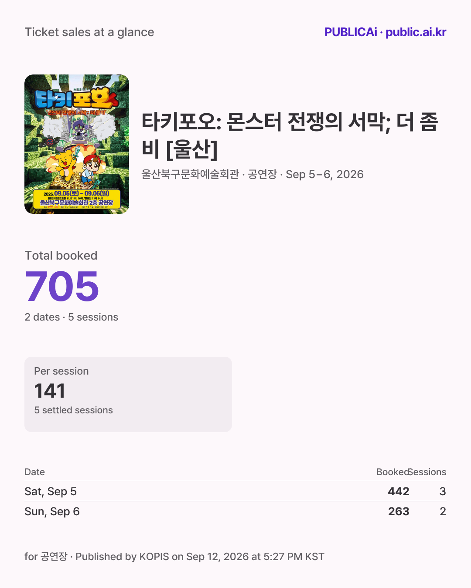Click the Total booked number 705
471x588 pixels.
click(x=62, y=286)
